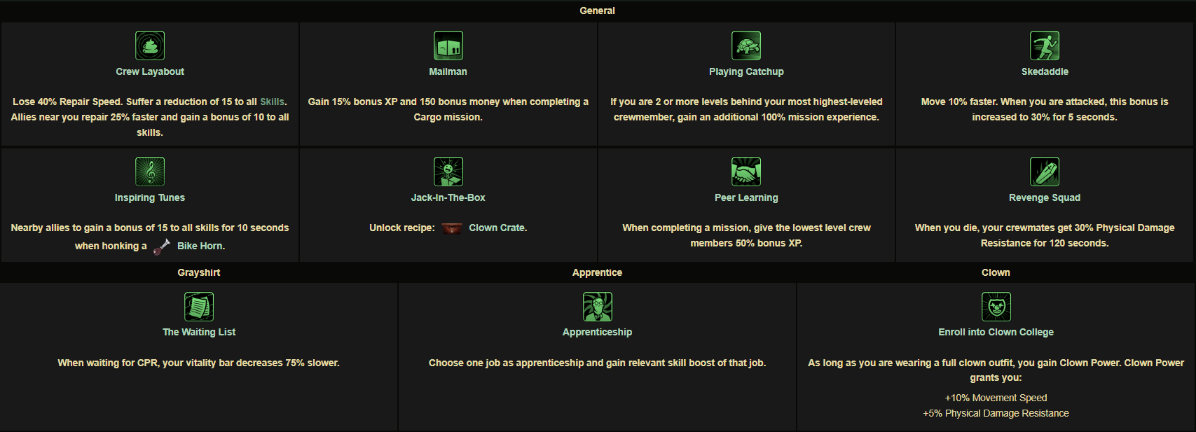
Task: Select the Apprentice section header
Action: [598, 272]
